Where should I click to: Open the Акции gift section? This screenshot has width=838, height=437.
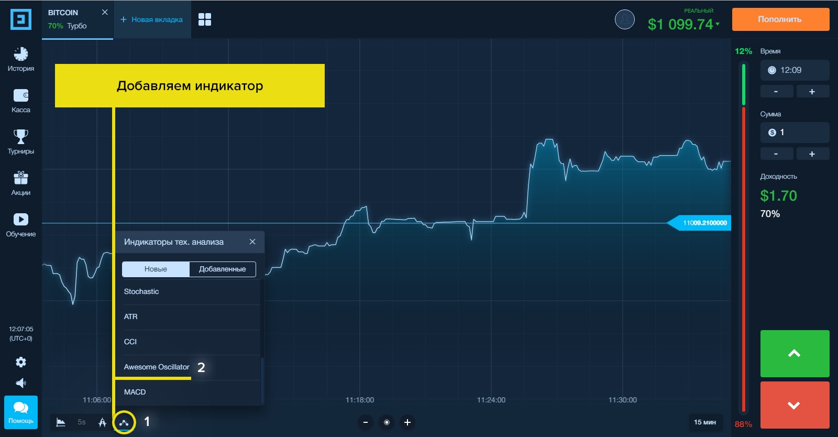point(21,183)
